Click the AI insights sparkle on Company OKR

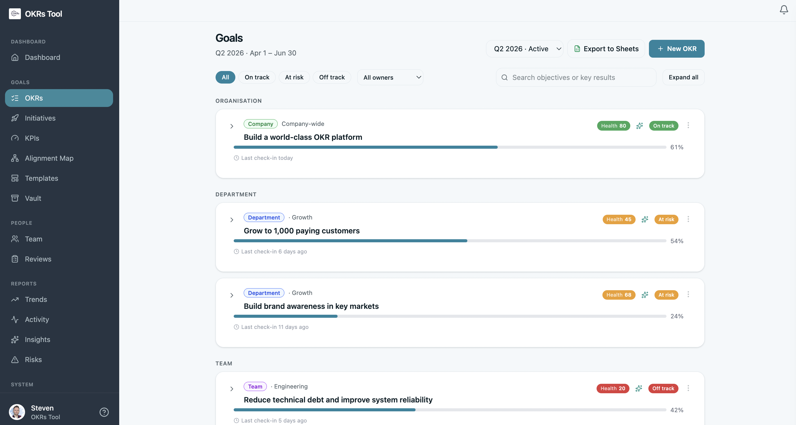click(x=639, y=126)
